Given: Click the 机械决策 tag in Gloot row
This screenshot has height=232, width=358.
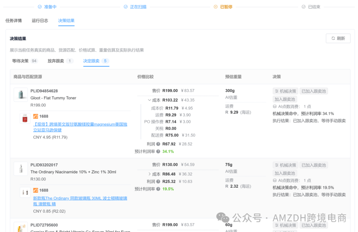Looking at the screenshot, I should pos(285,91).
